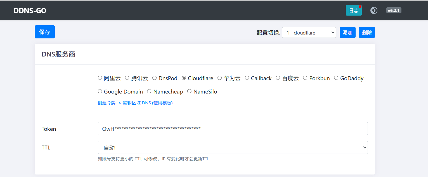The image size is (428, 177).
Task: Click the v6.2.1 version badge
Action: tap(394, 10)
